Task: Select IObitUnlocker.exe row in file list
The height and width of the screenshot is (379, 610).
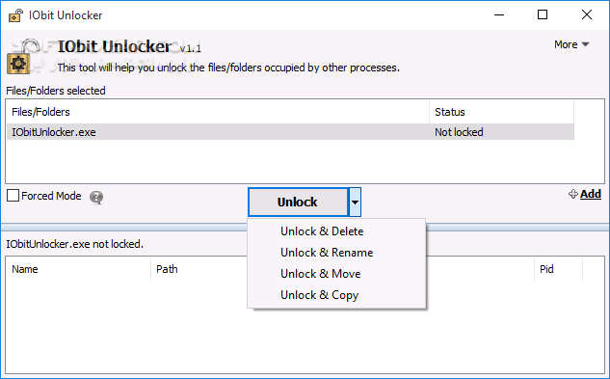Action: click(x=290, y=132)
